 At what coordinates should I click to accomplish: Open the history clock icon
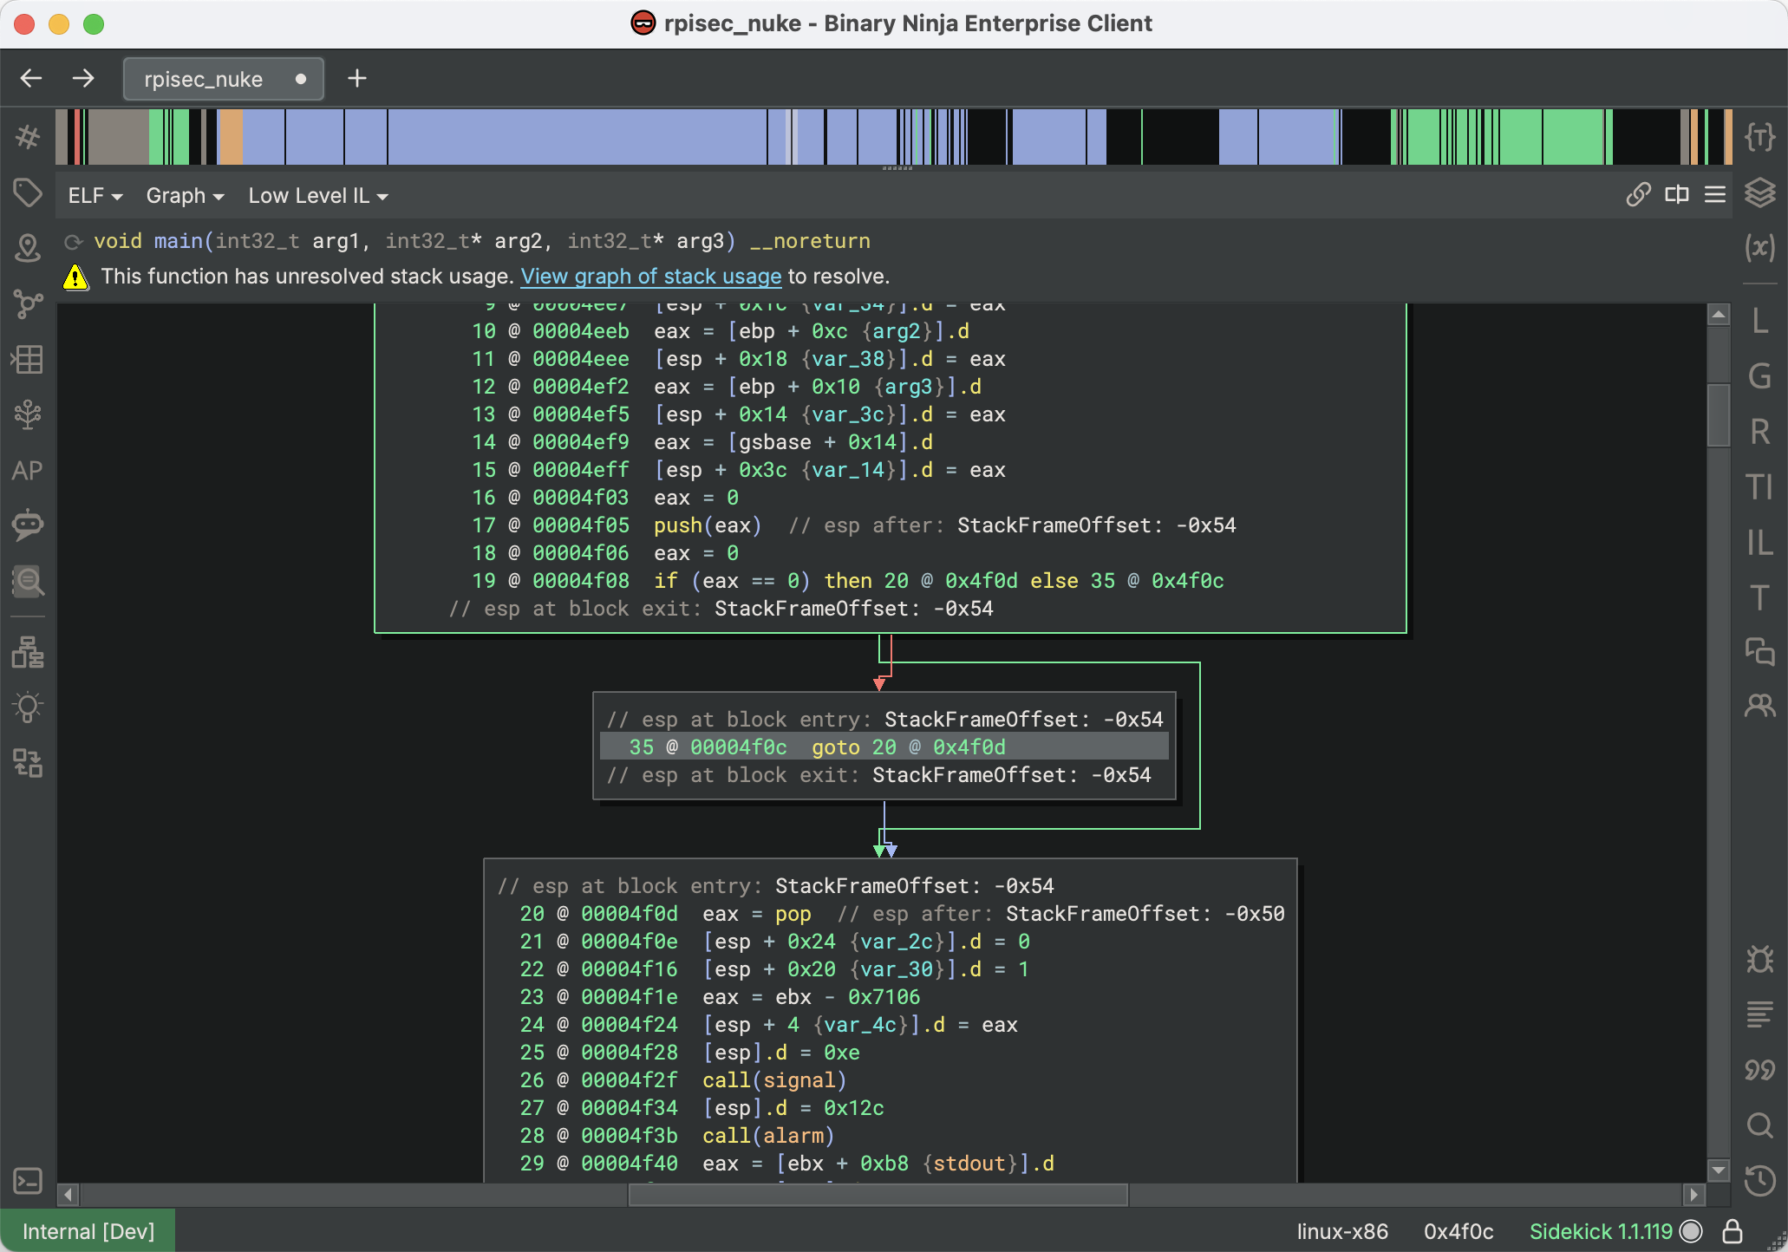[1759, 1181]
